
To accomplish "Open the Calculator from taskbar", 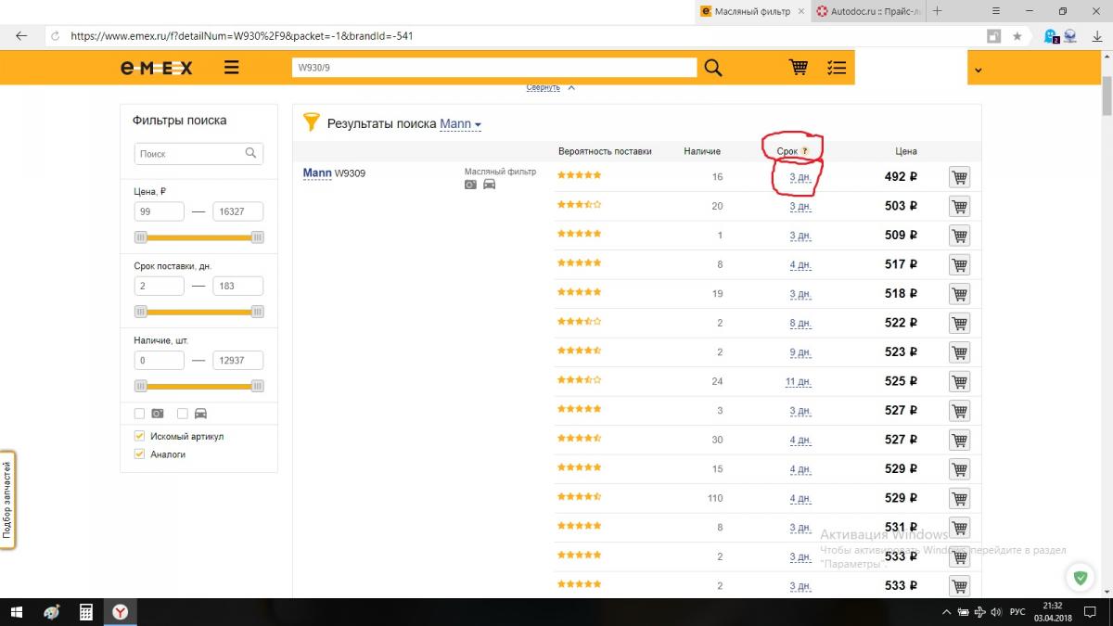I will 85,612.
